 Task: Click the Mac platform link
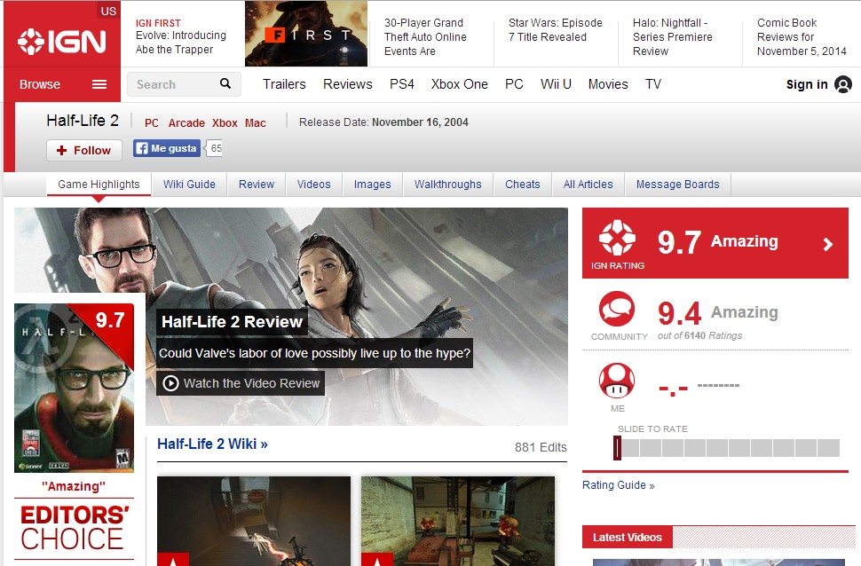(x=256, y=123)
